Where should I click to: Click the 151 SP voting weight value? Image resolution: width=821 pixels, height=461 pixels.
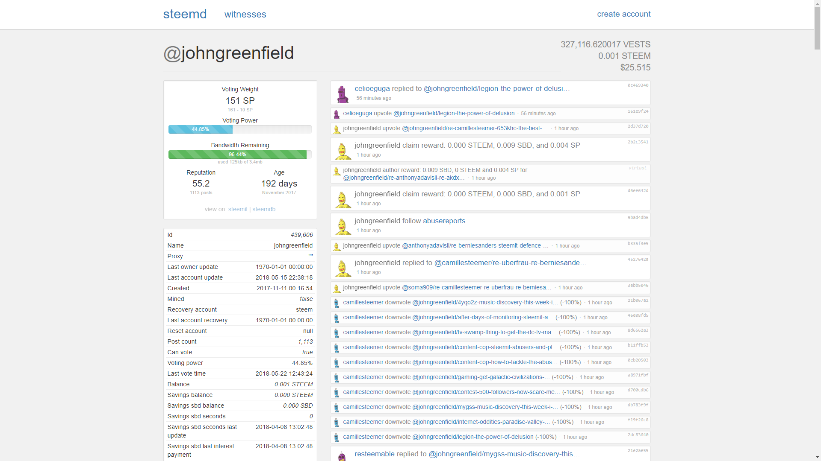(240, 101)
